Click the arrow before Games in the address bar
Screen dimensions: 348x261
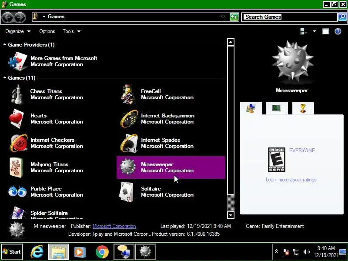pos(44,17)
